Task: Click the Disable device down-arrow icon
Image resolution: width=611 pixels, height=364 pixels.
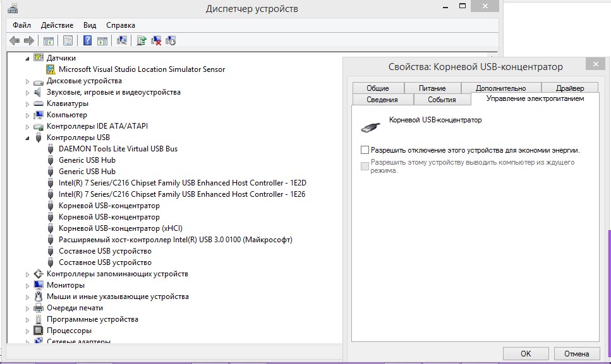Action: pos(171,40)
